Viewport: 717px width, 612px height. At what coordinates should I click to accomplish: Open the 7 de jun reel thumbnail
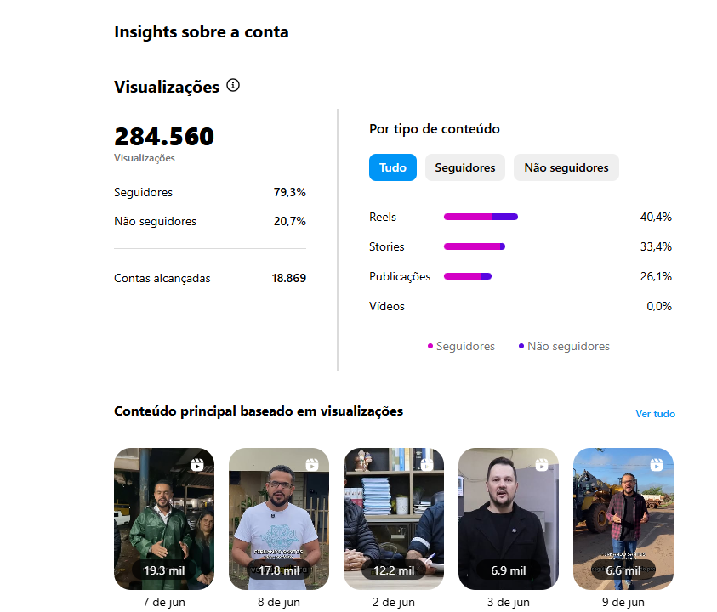coord(164,518)
